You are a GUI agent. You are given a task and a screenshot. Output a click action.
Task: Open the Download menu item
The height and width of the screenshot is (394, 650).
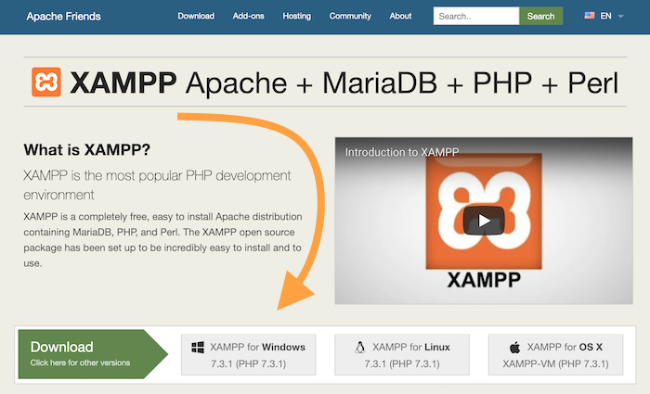(196, 16)
